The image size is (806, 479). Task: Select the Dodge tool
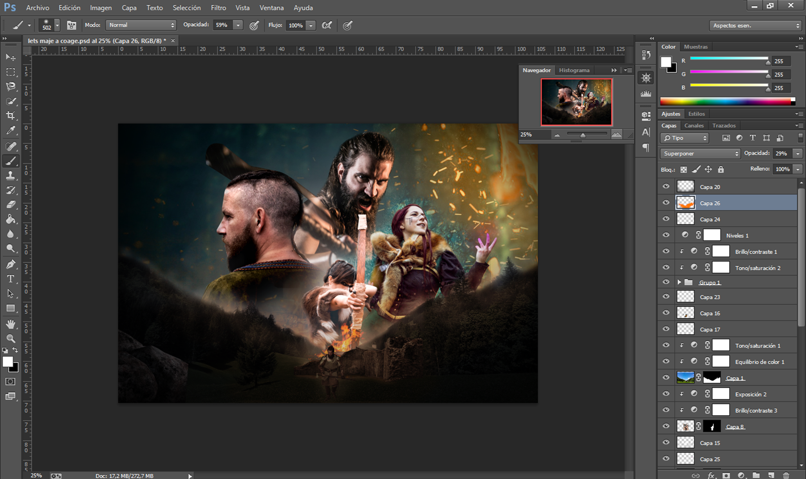click(11, 249)
